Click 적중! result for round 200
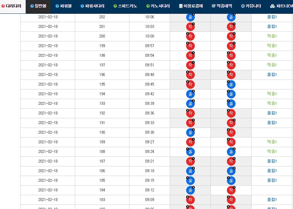293x209 pixels. (272, 36)
